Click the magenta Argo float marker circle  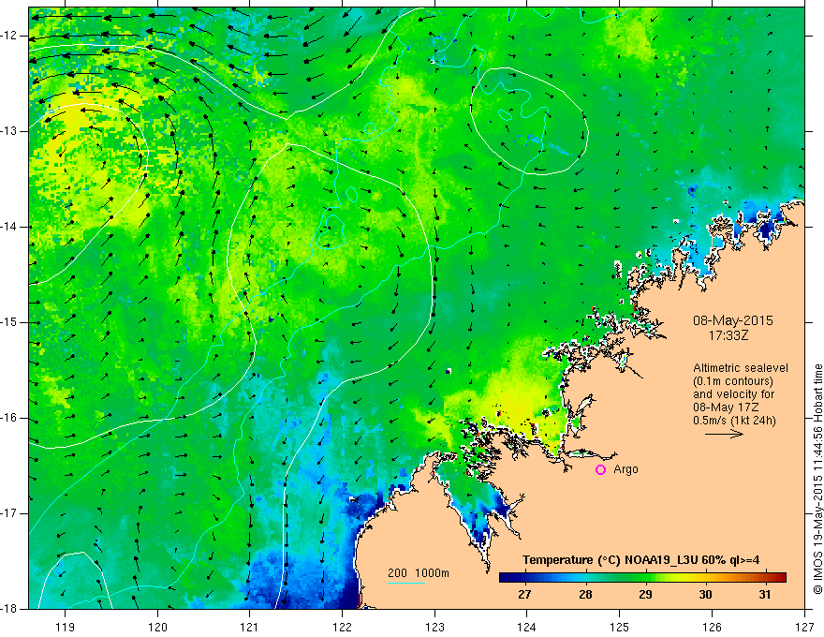tap(600, 470)
